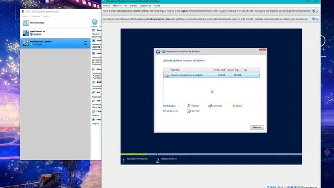Open Archivo menu in VirtualBox Manager
334x188 pixels.
coord(25,16)
